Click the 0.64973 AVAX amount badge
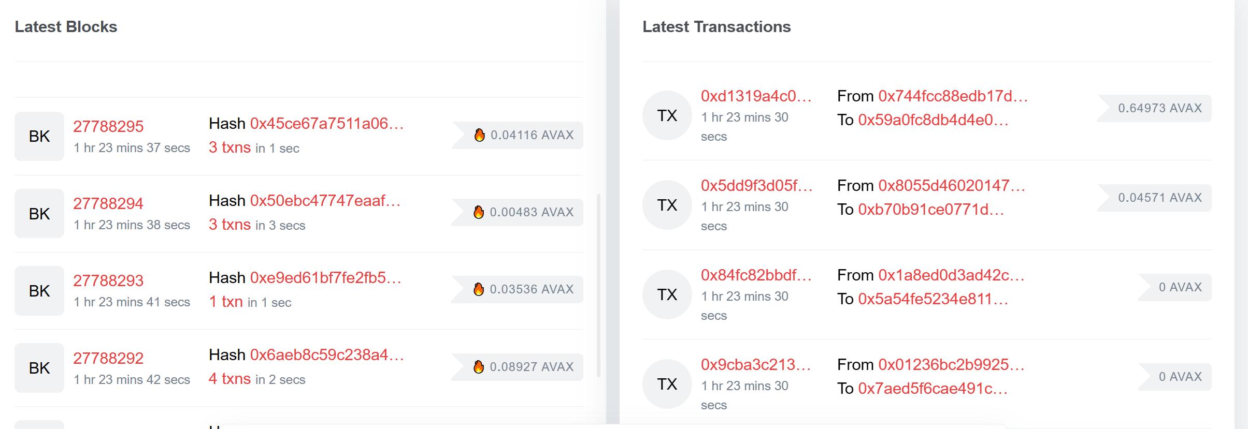The height and width of the screenshot is (429, 1248). coord(1159,108)
